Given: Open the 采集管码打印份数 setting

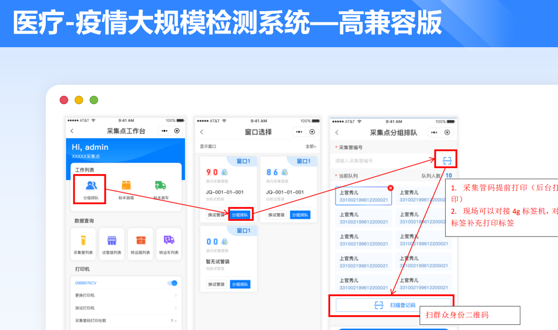Looking at the screenshot, I should [x=126, y=320].
